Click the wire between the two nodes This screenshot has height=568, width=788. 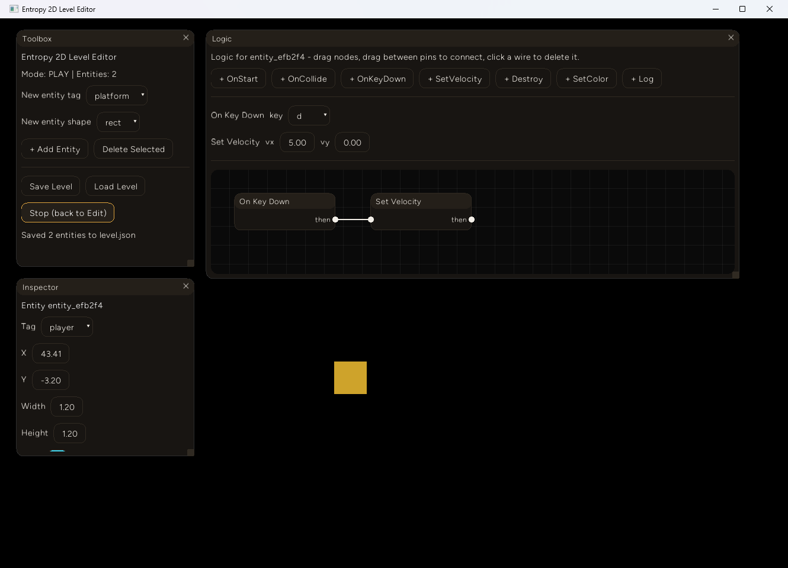pos(353,220)
